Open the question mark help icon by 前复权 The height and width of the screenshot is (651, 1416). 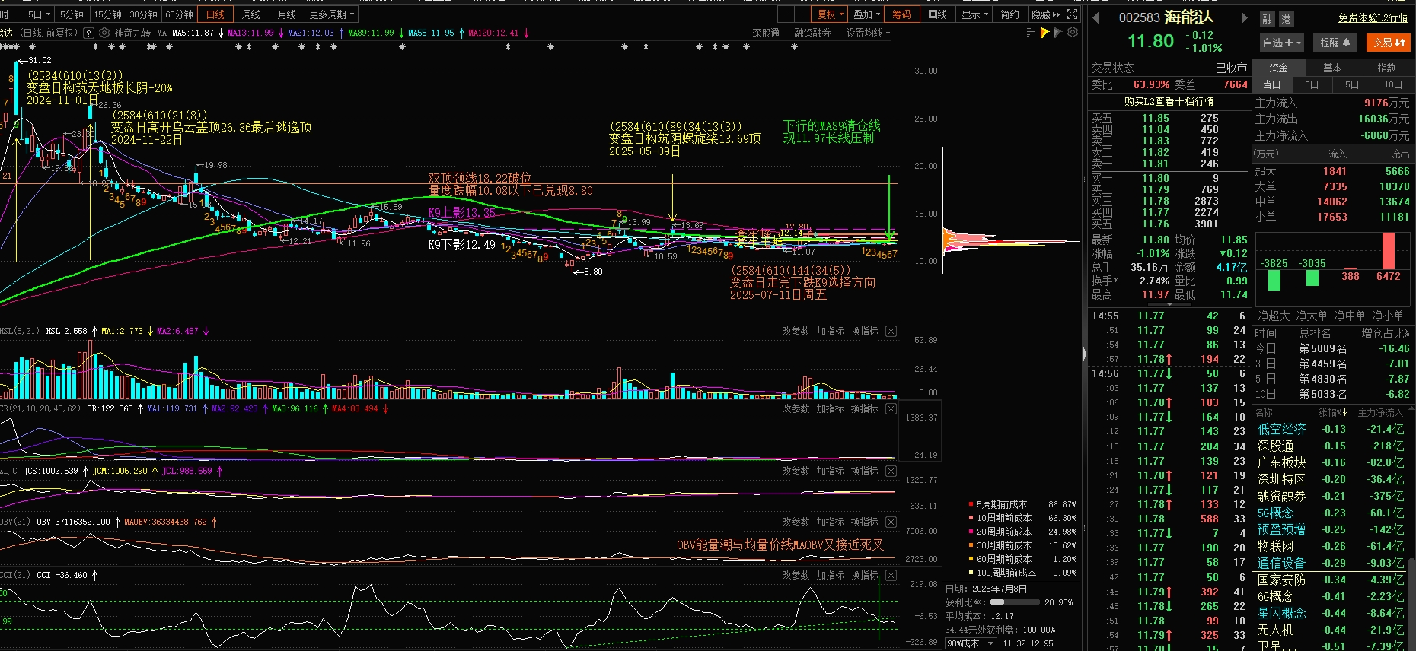click(x=89, y=33)
